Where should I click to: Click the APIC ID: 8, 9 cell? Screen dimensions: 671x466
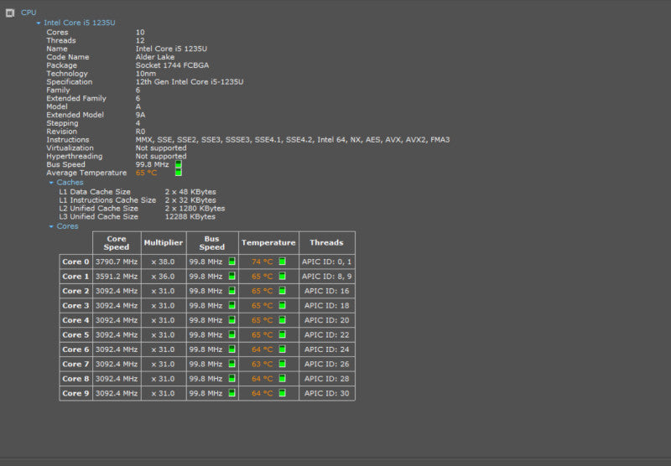point(326,277)
